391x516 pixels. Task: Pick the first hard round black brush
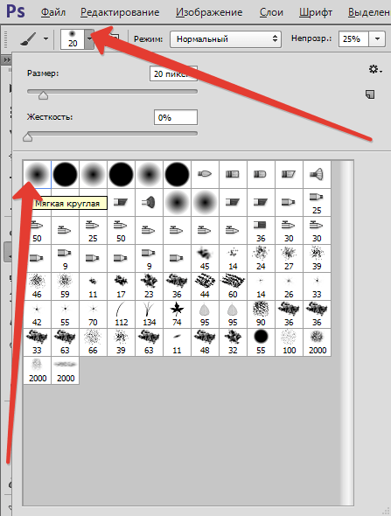tap(65, 174)
